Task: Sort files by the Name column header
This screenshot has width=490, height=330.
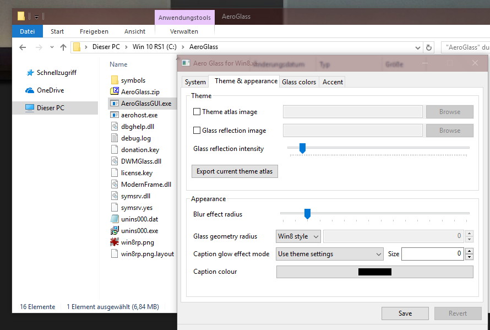Action: point(118,64)
